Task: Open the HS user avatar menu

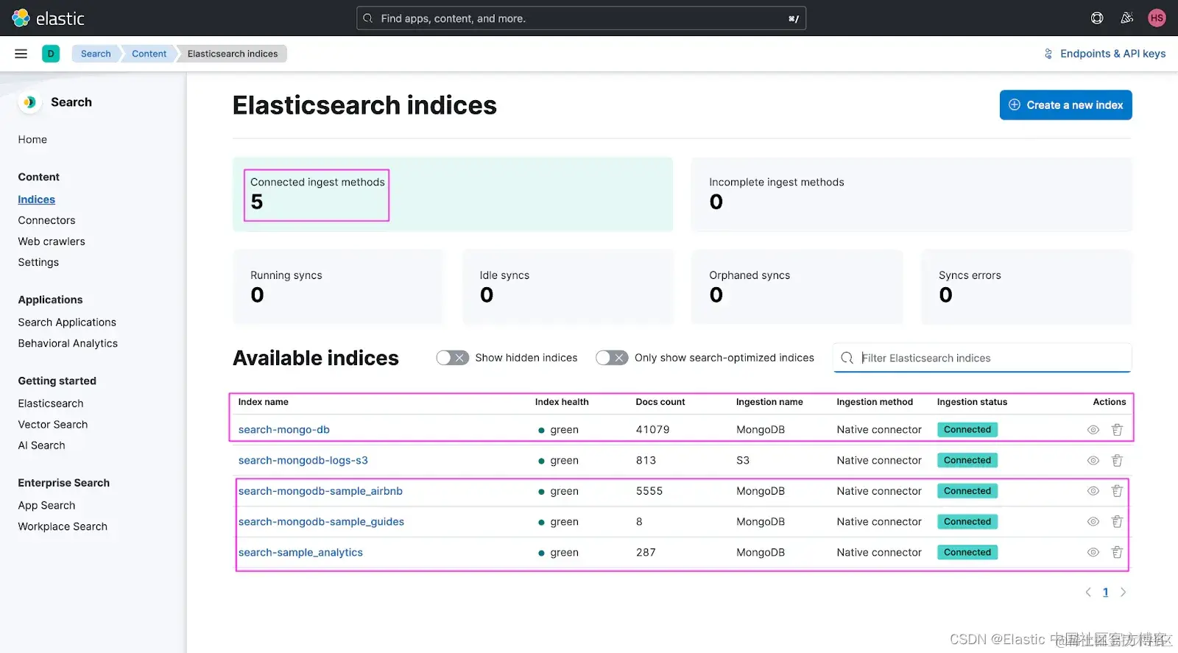Action: [x=1157, y=18]
